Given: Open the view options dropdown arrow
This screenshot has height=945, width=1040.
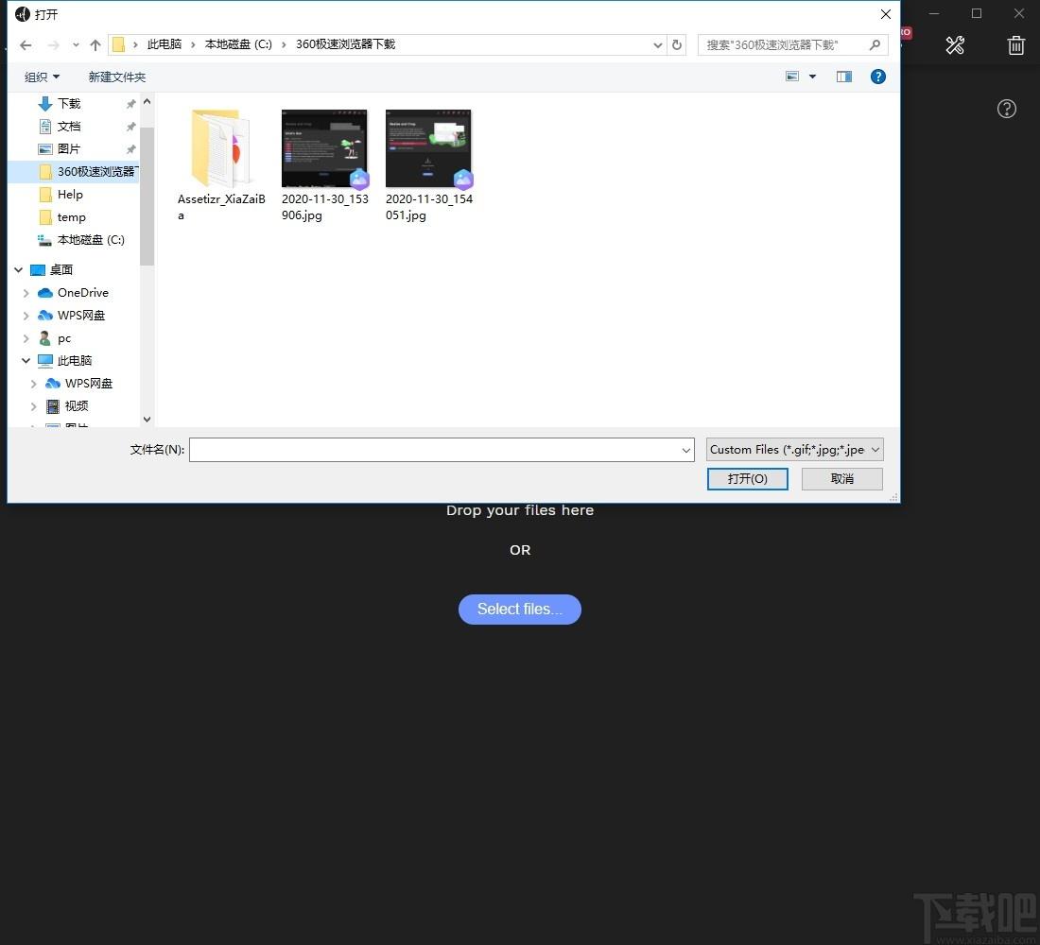Looking at the screenshot, I should point(812,77).
